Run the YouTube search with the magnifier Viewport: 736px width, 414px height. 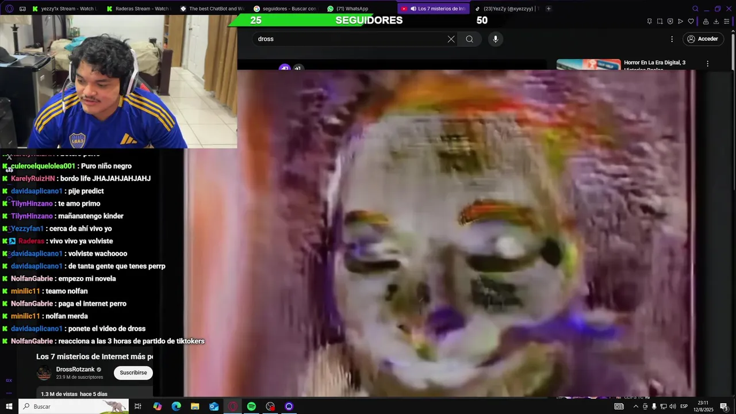pyautogui.click(x=470, y=39)
